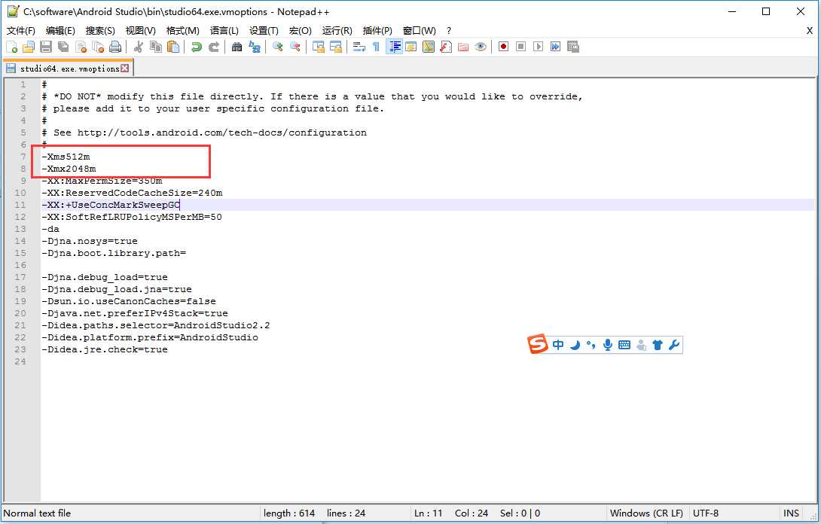821x524 pixels.
Task: Open the 运行(R) menu
Action: click(337, 30)
